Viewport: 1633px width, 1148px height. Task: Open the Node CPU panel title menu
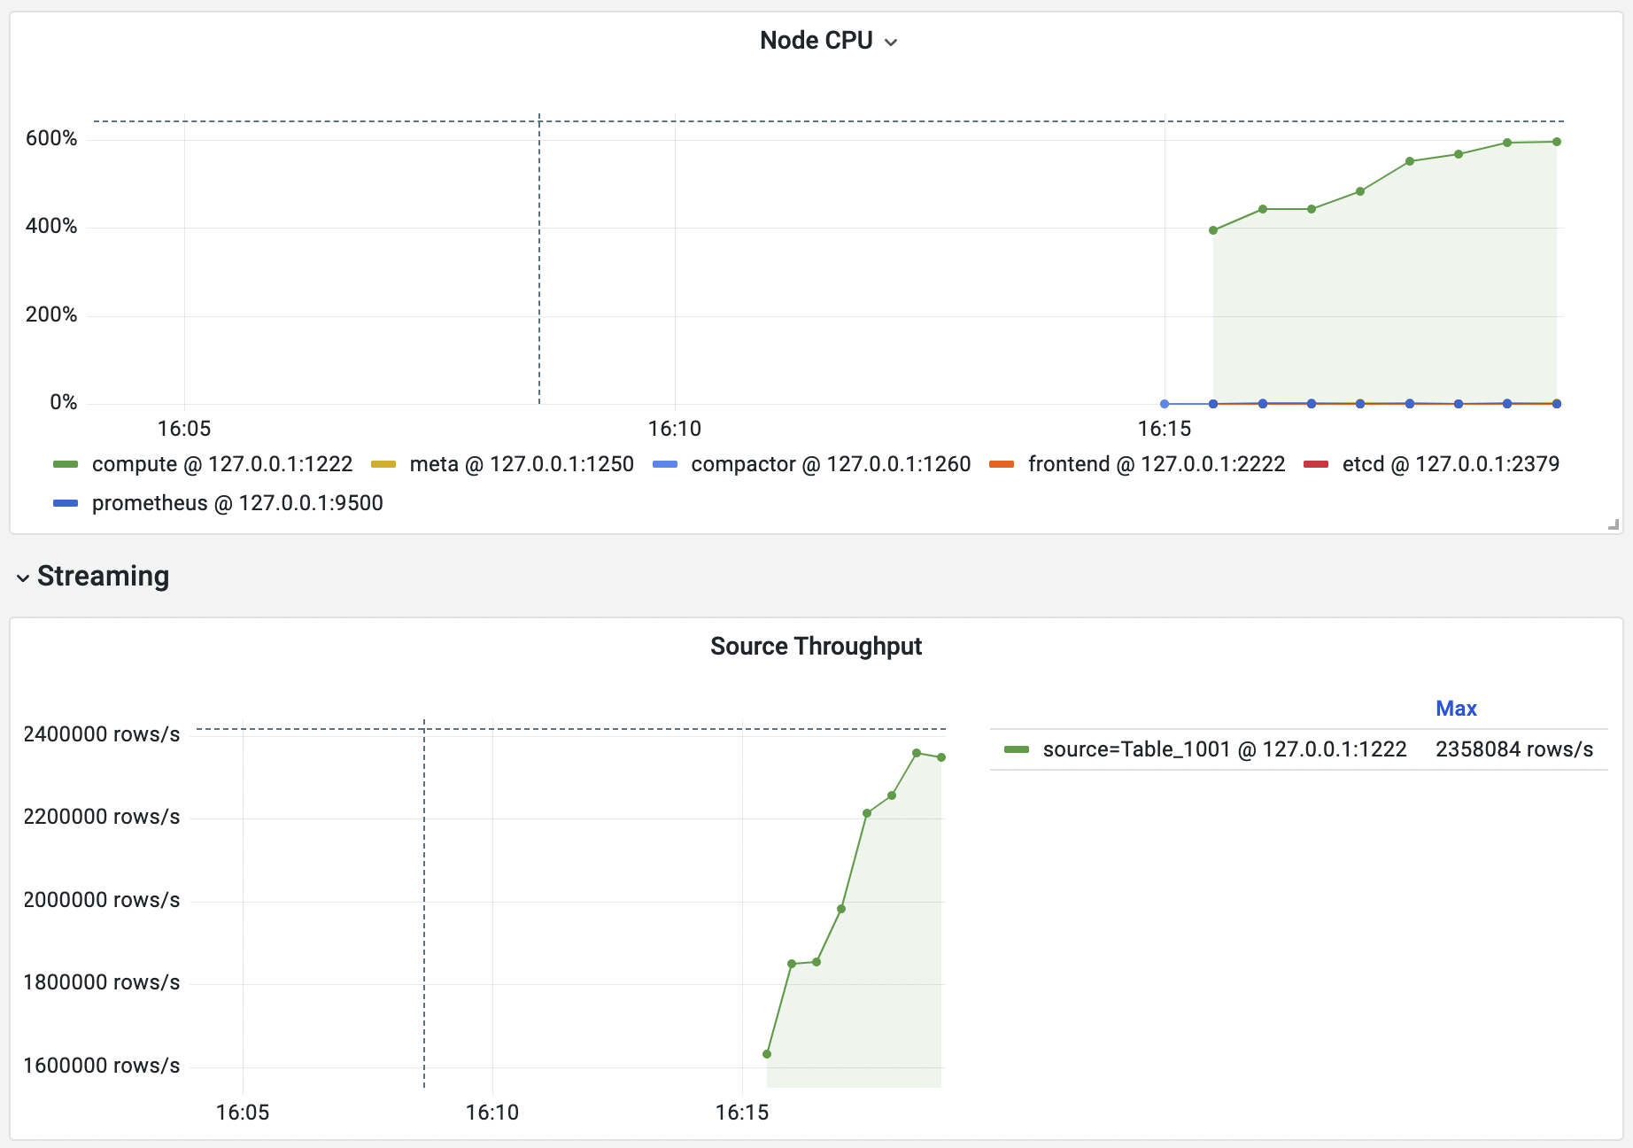(x=828, y=41)
